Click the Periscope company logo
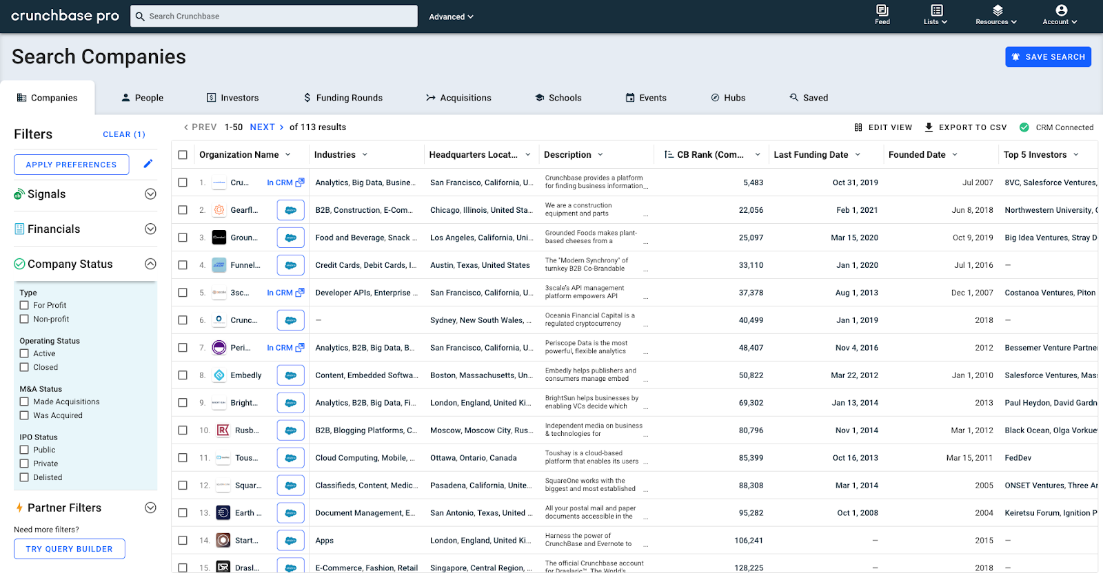 (x=219, y=348)
